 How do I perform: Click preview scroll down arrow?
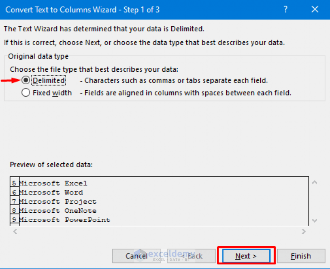point(315,220)
